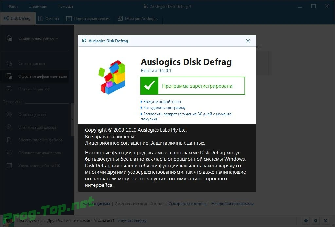Image resolution: width=335 pixels, height=227 pixels.
Task: Close the Auslogics Disk Defrag about dialog
Action: pos(248,41)
